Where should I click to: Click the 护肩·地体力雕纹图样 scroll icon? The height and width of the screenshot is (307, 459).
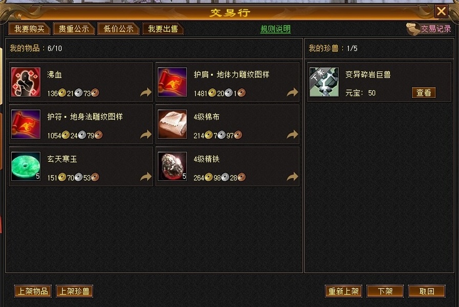[x=172, y=82]
